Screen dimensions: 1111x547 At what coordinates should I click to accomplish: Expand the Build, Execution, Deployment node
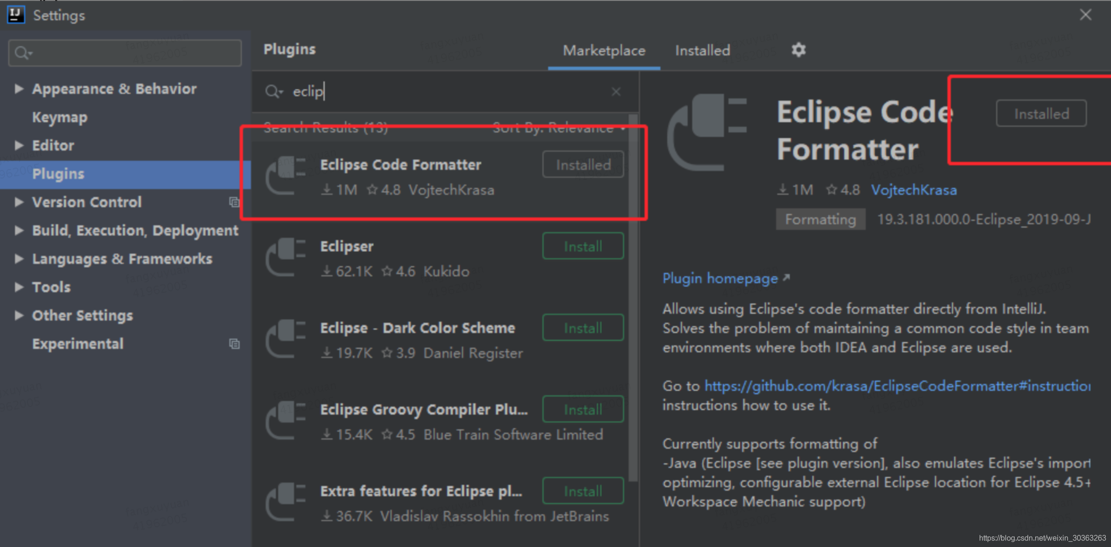click(19, 230)
